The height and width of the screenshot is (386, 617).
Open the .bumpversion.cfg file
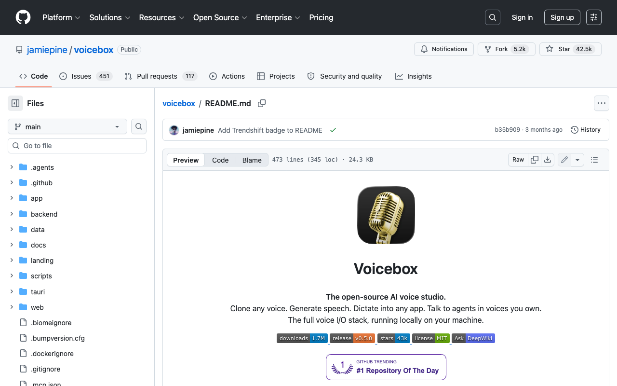pyautogui.click(x=58, y=338)
